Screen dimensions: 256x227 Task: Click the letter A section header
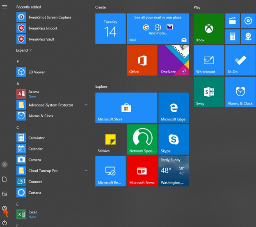point(18,84)
